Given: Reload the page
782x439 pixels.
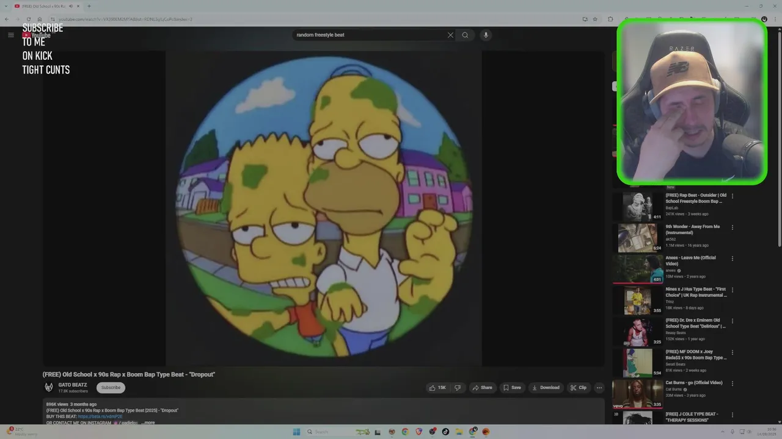Looking at the screenshot, I should click(28, 19).
